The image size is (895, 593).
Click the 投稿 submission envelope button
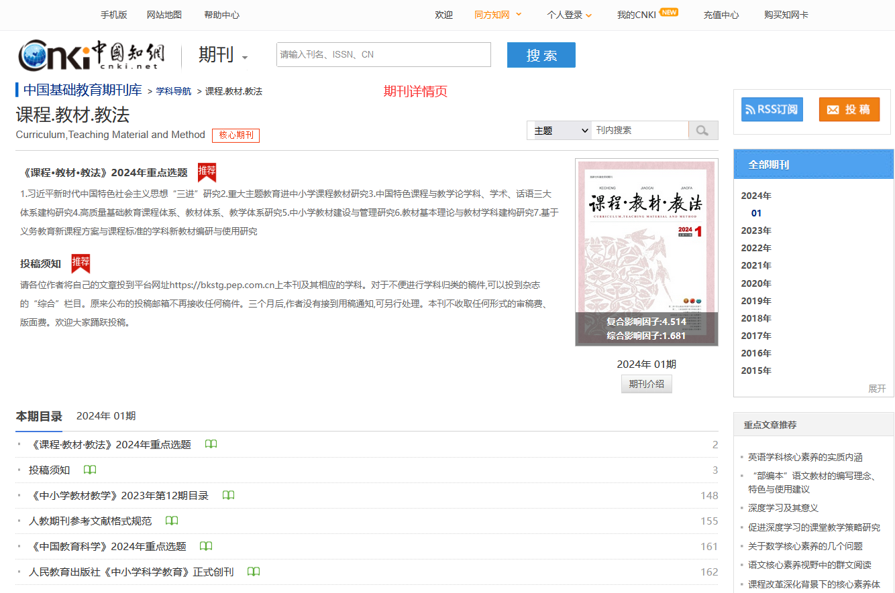coord(849,109)
